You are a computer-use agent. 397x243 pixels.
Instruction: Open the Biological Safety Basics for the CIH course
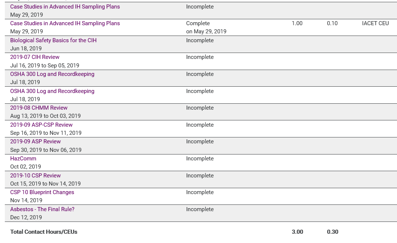(53, 40)
